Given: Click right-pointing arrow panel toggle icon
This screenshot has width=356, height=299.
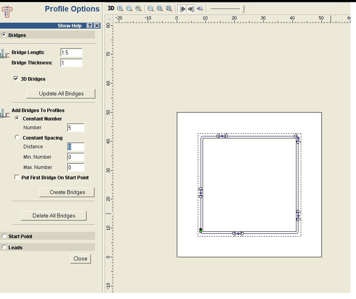Looking at the screenshot, I should pyautogui.click(x=191, y=9).
